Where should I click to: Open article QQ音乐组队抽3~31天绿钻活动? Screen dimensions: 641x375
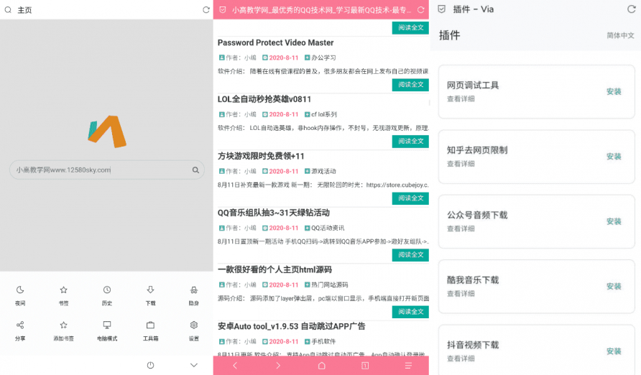274,213
